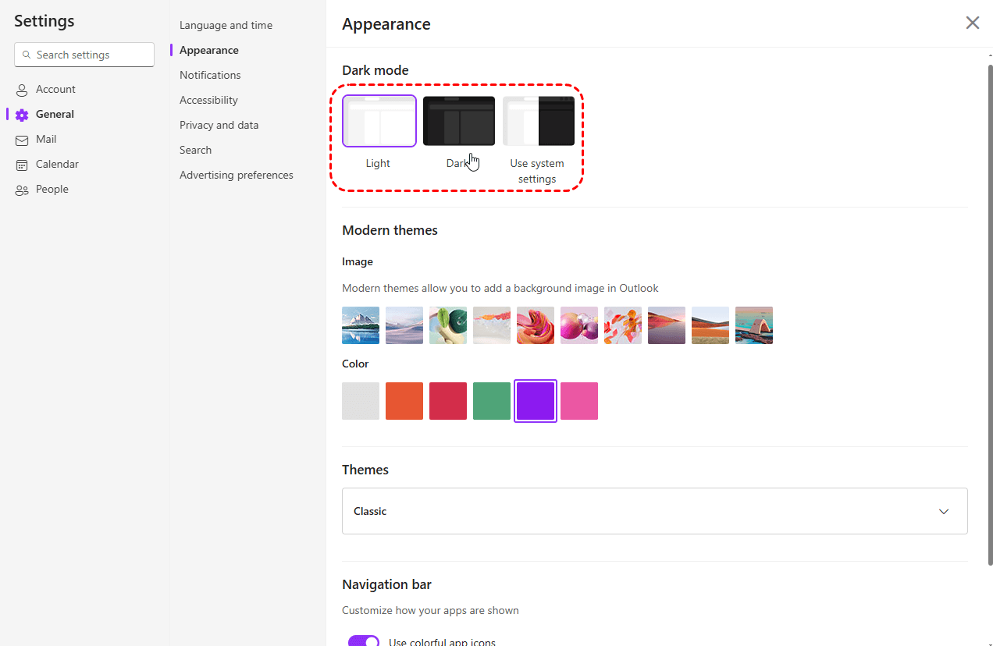Click the Mail envelope icon
993x646 pixels.
point(22,140)
